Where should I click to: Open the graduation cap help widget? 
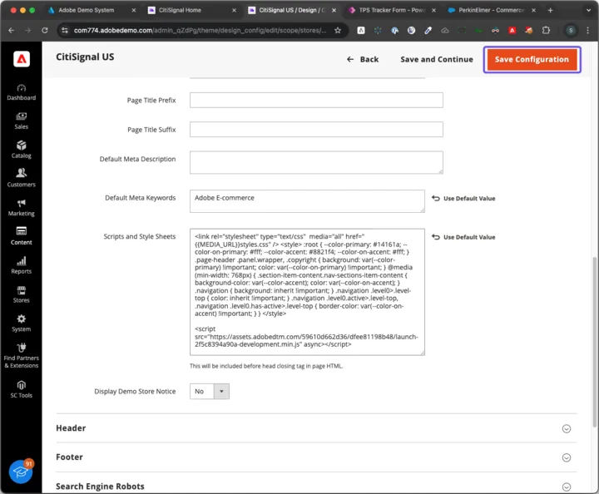pos(21,472)
